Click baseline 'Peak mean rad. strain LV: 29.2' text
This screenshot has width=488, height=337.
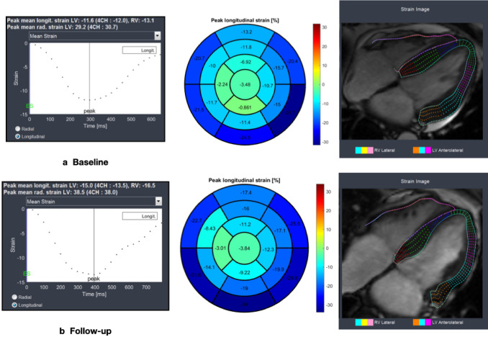45,27
